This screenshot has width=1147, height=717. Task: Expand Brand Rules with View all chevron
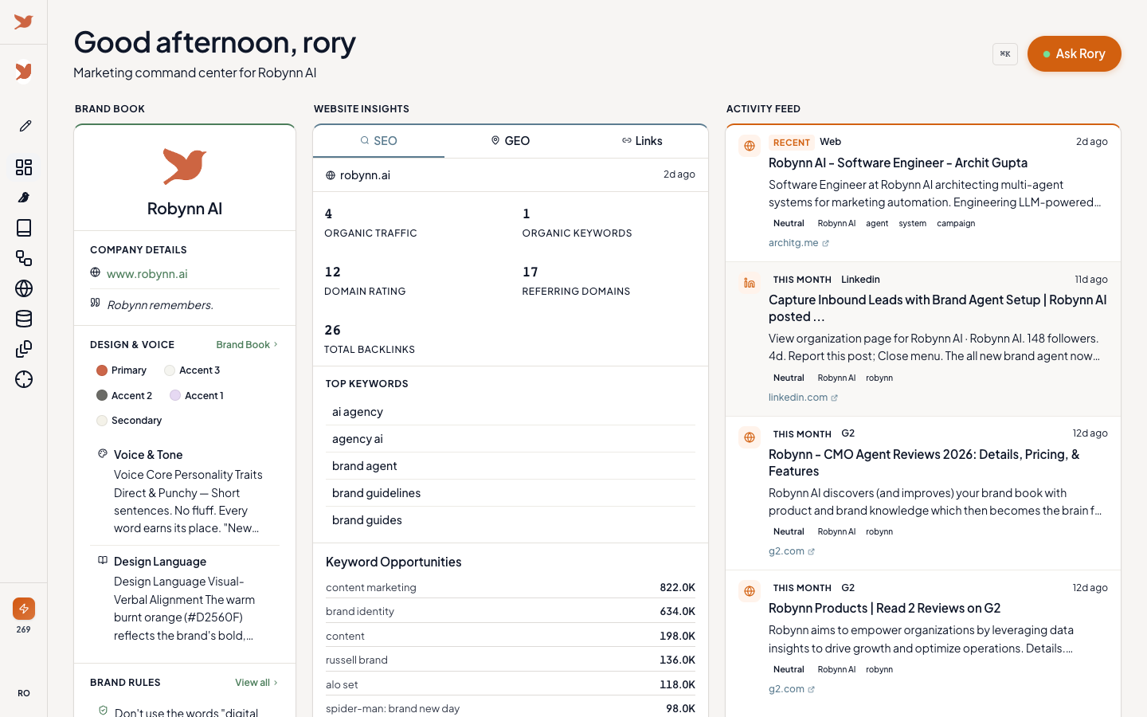click(x=256, y=682)
